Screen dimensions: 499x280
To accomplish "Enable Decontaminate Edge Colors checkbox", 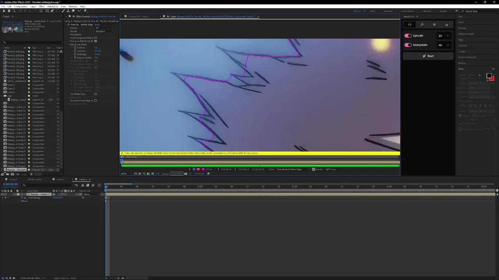I will (x=96, y=100).
